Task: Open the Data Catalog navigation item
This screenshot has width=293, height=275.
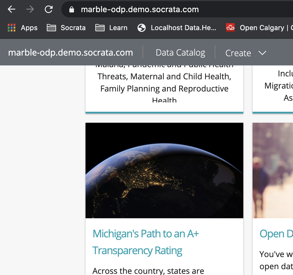Action: (180, 53)
